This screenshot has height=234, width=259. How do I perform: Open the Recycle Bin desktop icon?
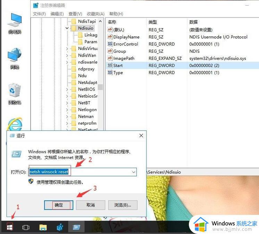(x=15, y=94)
